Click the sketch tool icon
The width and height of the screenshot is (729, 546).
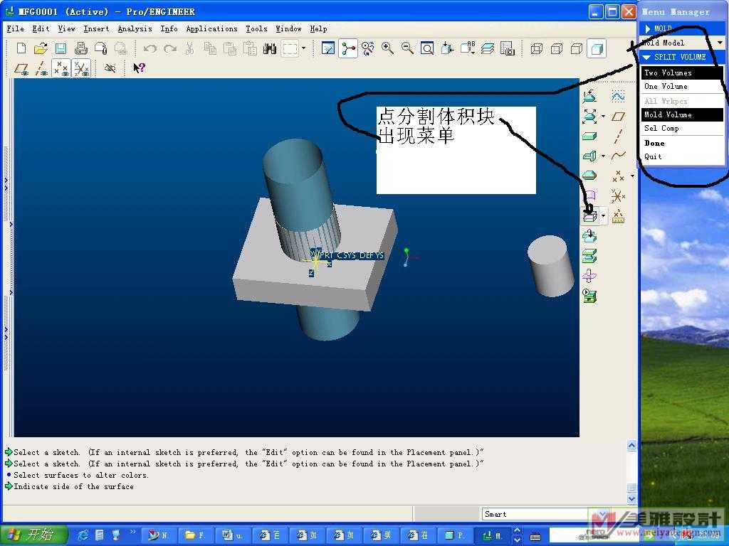click(x=618, y=96)
